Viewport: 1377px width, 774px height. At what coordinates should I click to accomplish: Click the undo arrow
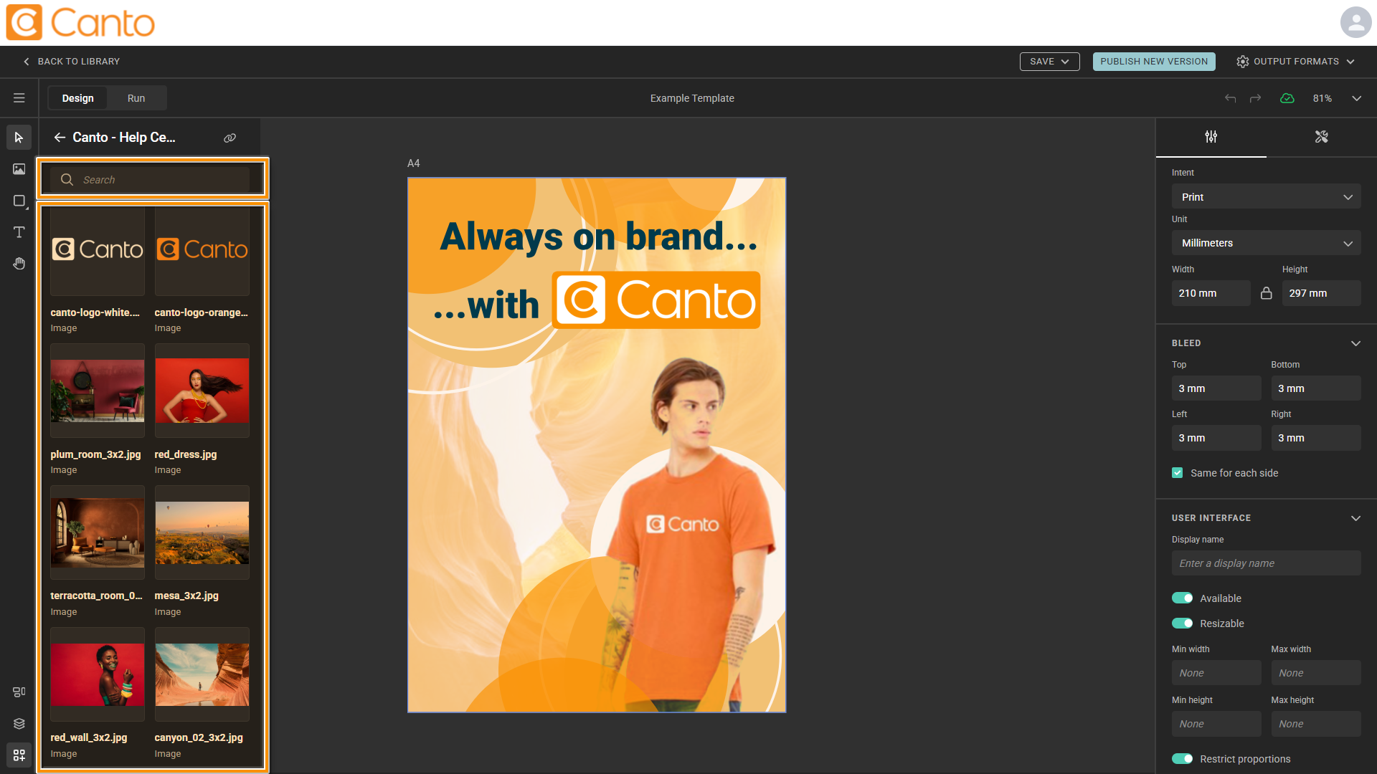(x=1230, y=98)
